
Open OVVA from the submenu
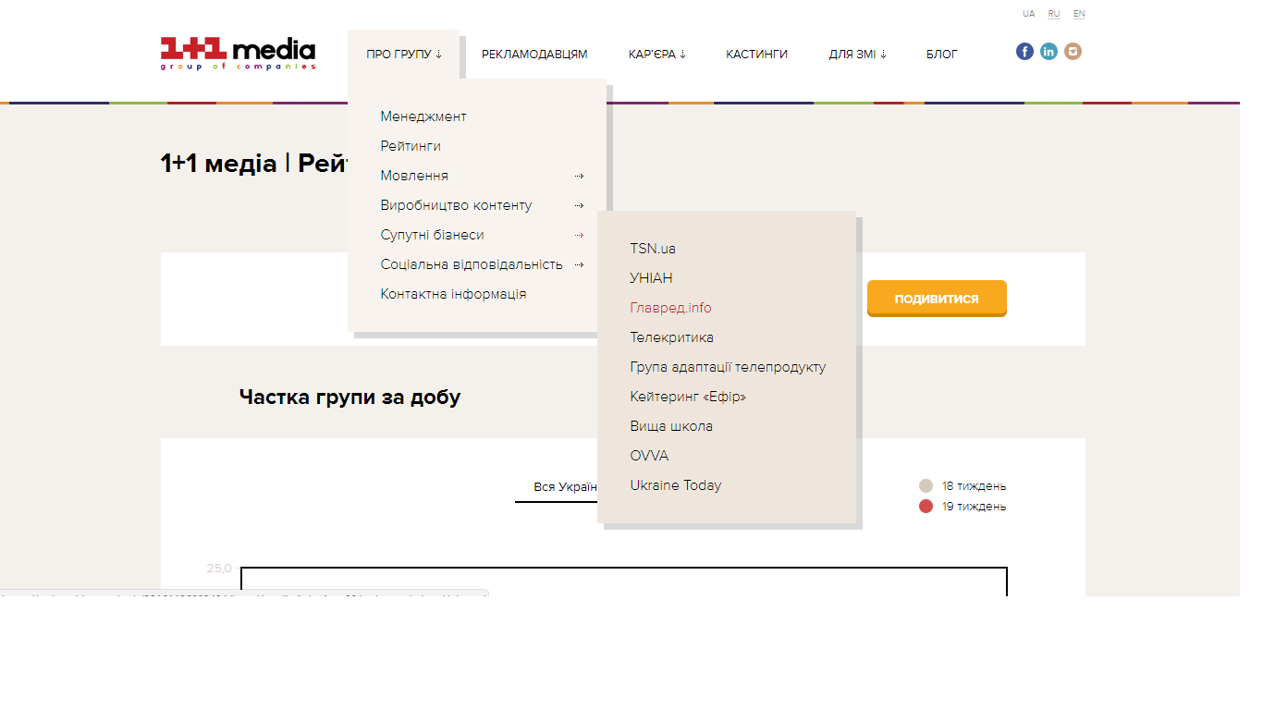point(649,456)
